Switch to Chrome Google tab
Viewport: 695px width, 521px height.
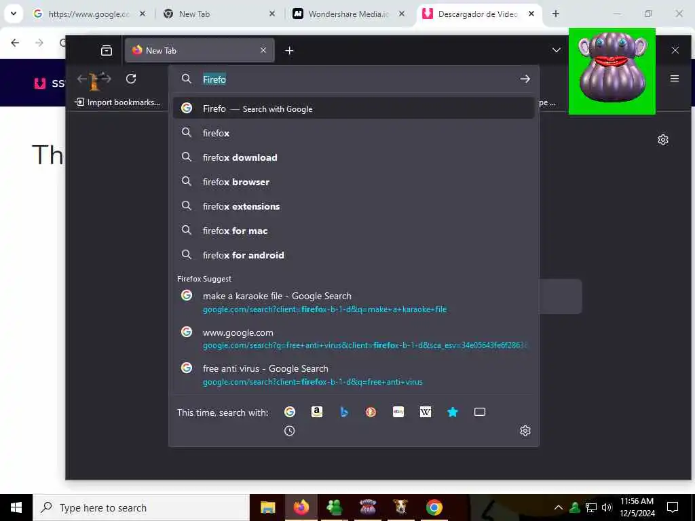89,14
